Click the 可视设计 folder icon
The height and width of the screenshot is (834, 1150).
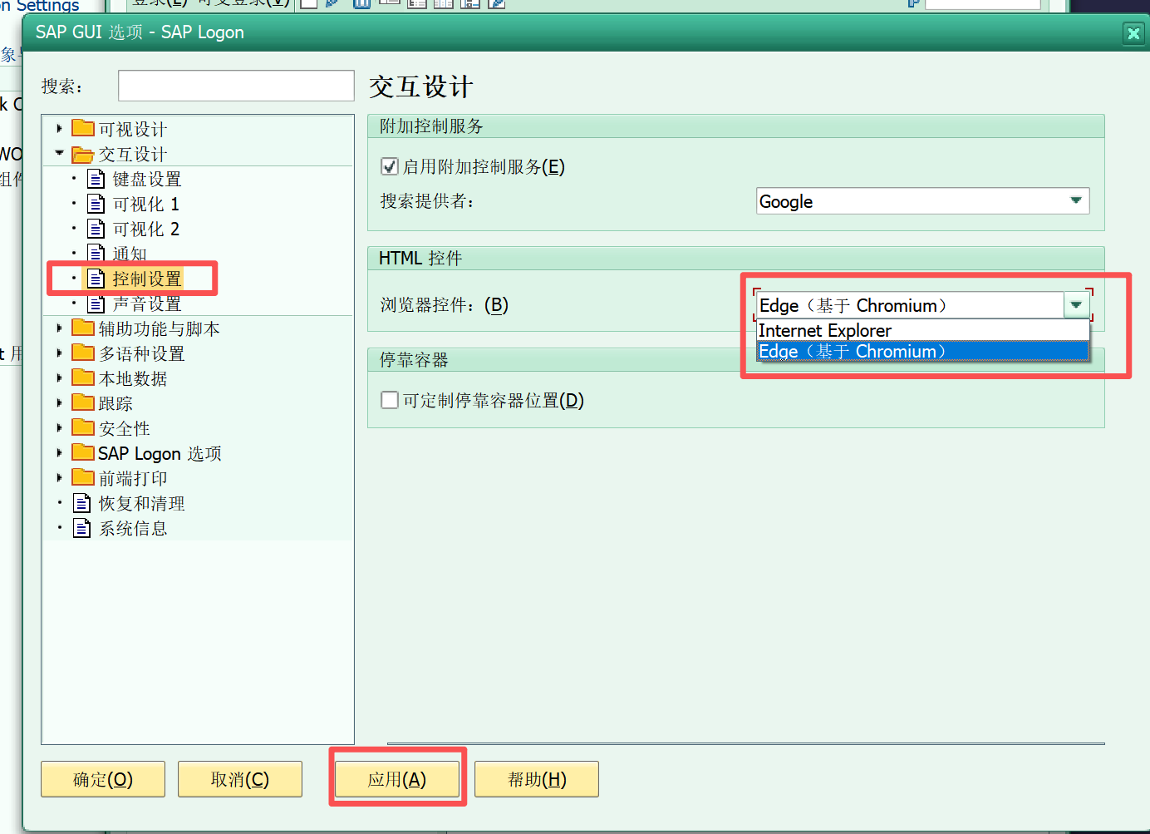[83, 128]
